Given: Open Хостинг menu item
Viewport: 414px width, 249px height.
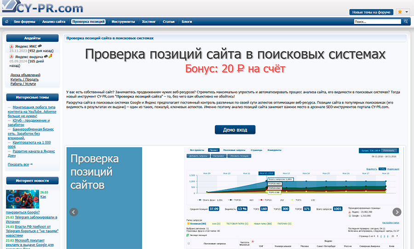Looking at the screenshot, I should coord(149,22).
